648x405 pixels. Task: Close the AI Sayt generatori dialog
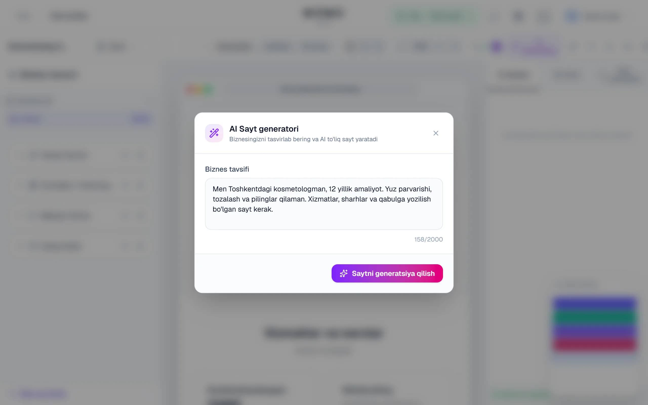coord(436,133)
